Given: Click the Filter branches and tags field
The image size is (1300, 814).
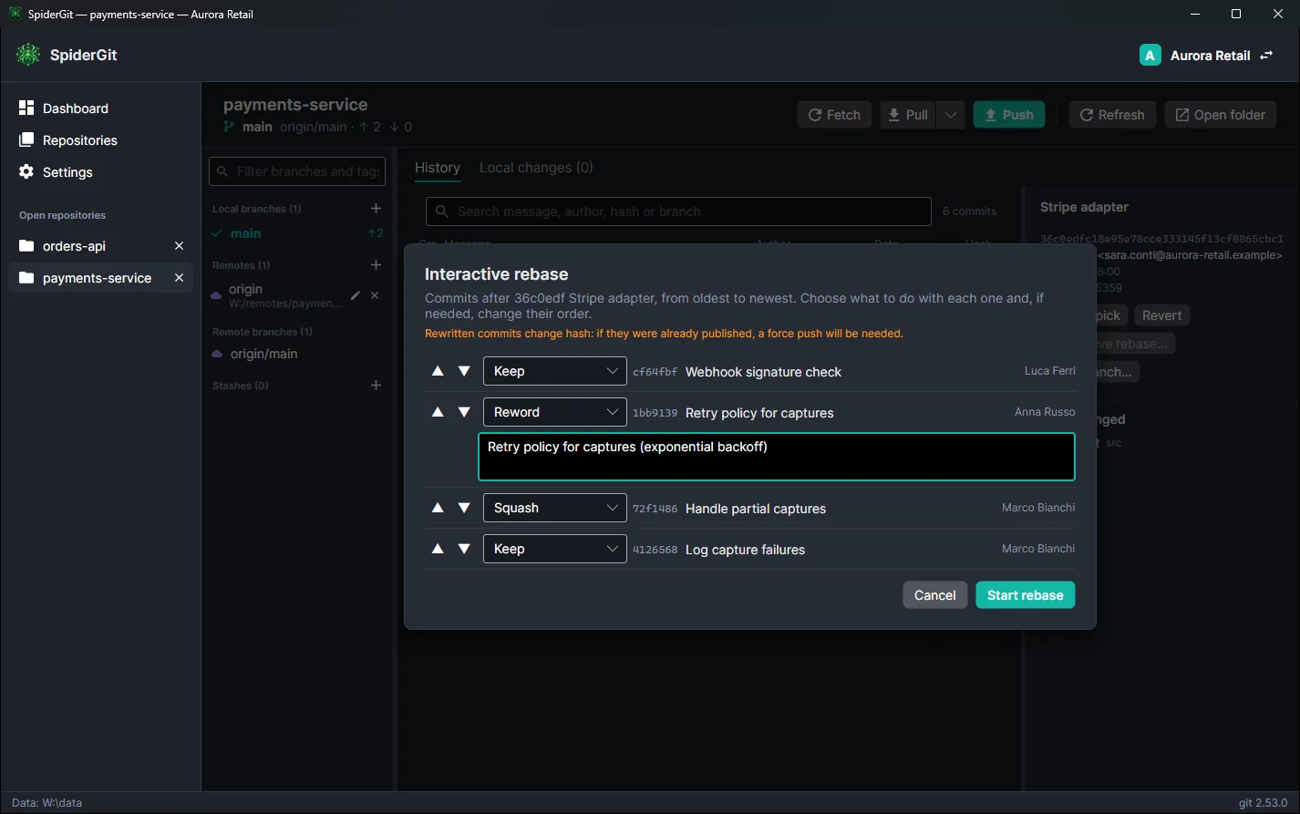Looking at the screenshot, I should point(297,171).
